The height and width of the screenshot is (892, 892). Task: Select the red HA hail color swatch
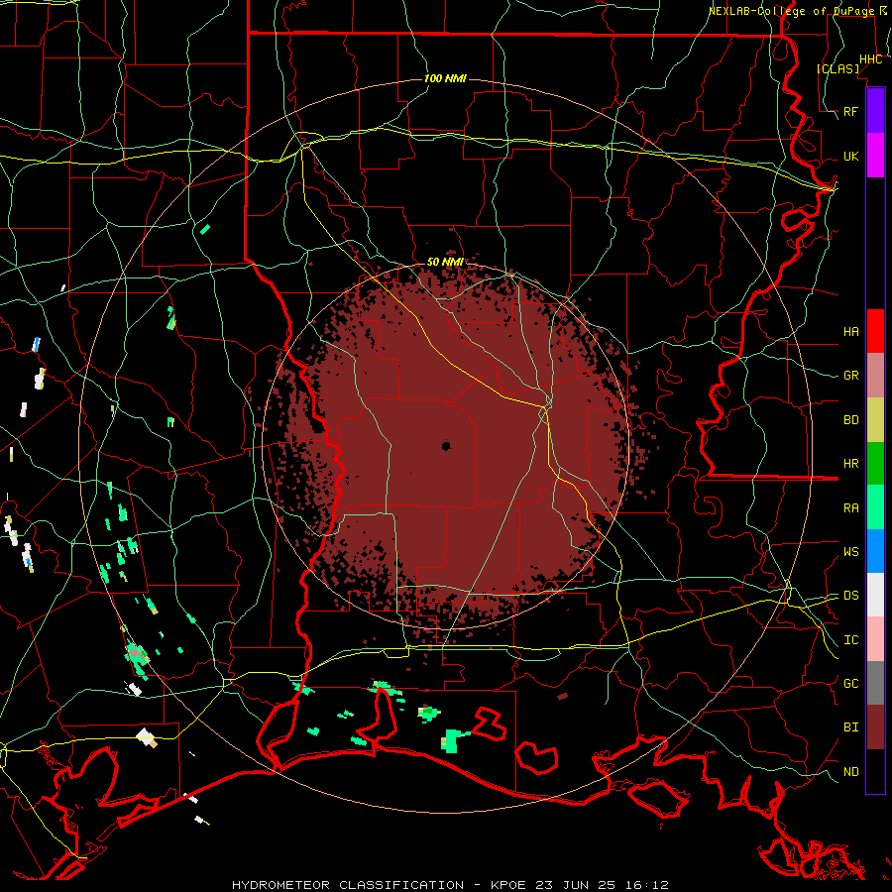click(875, 331)
